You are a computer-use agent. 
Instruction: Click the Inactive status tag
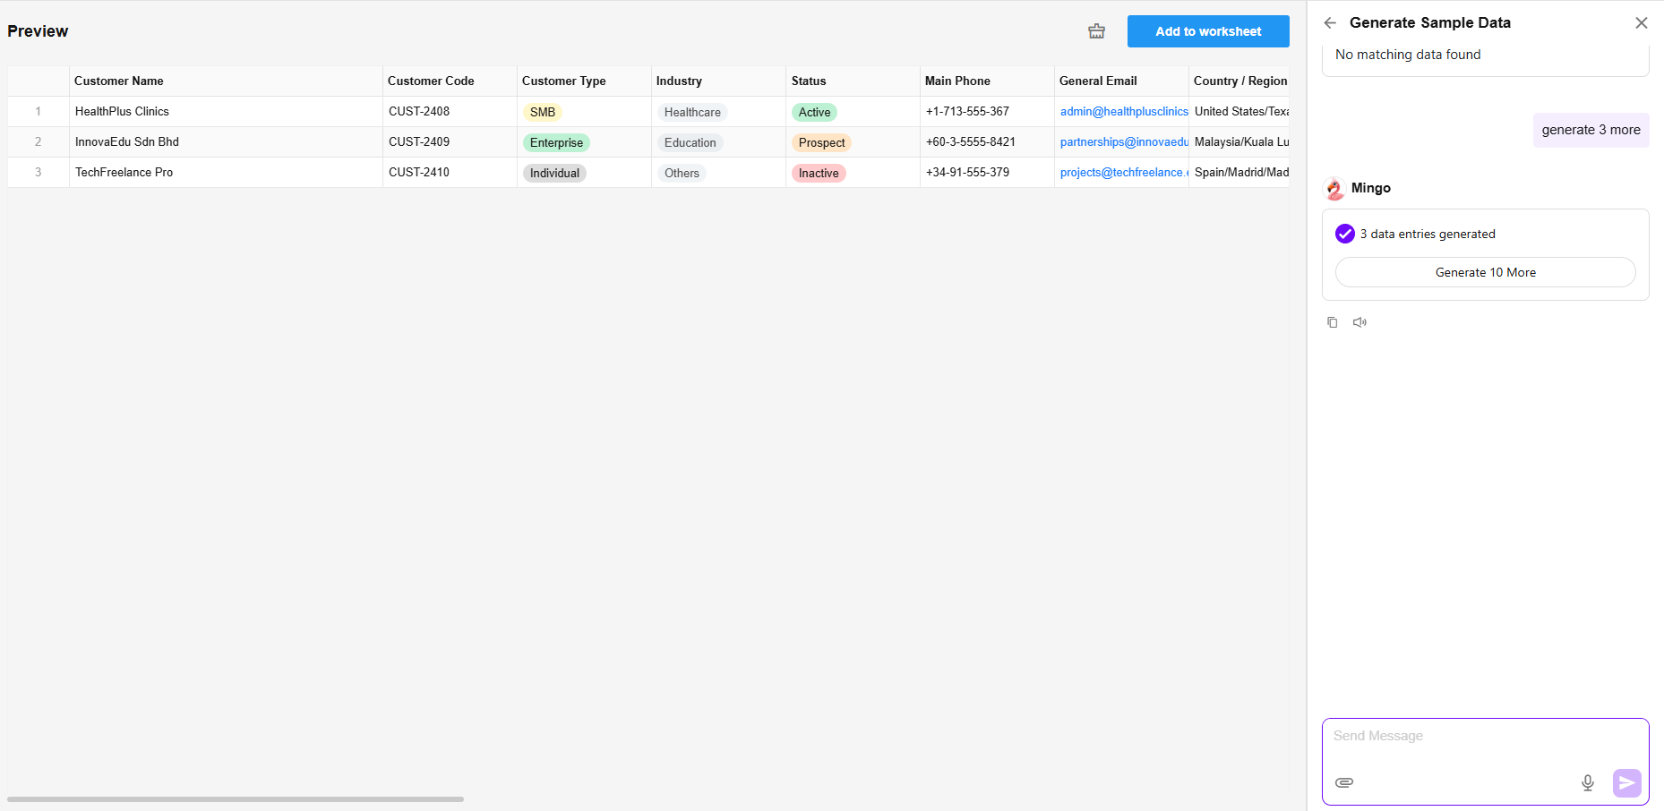pyautogui.click(x=819, y=173)
